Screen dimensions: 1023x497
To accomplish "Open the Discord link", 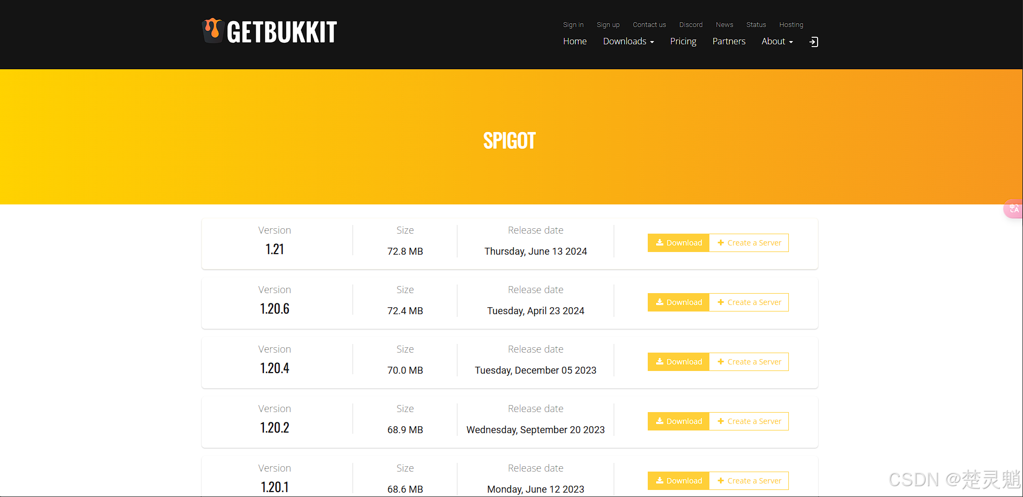I will pos(691,25).
